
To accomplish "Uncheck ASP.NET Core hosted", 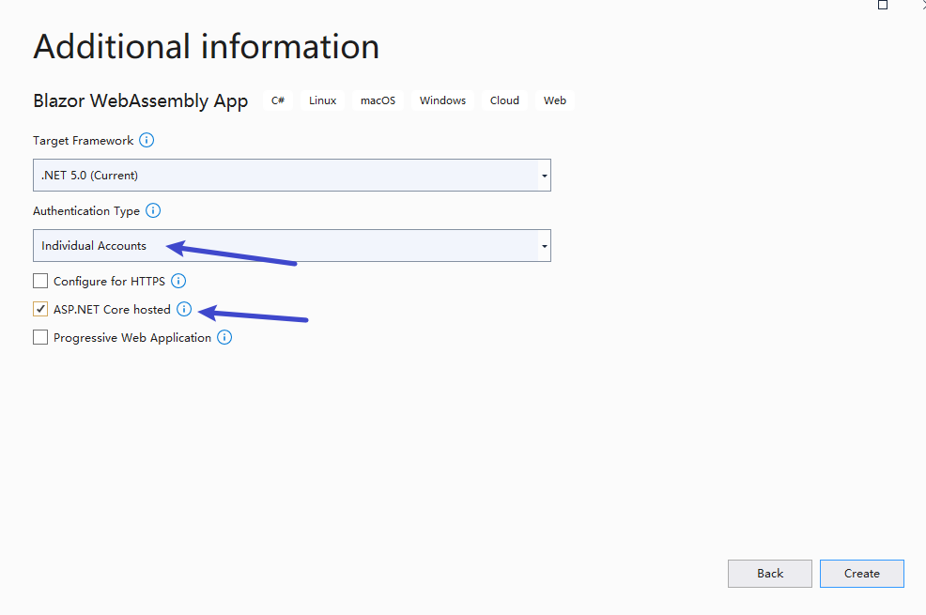I will [x=40, y=308].
